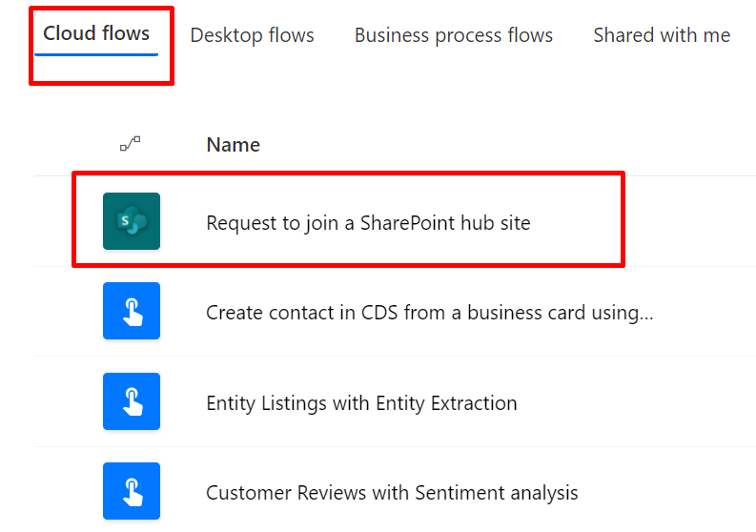Open Customer Reviews with Sentiment analysis flow
The height and width of the screenshot is (532, 756).
(392, 493)
